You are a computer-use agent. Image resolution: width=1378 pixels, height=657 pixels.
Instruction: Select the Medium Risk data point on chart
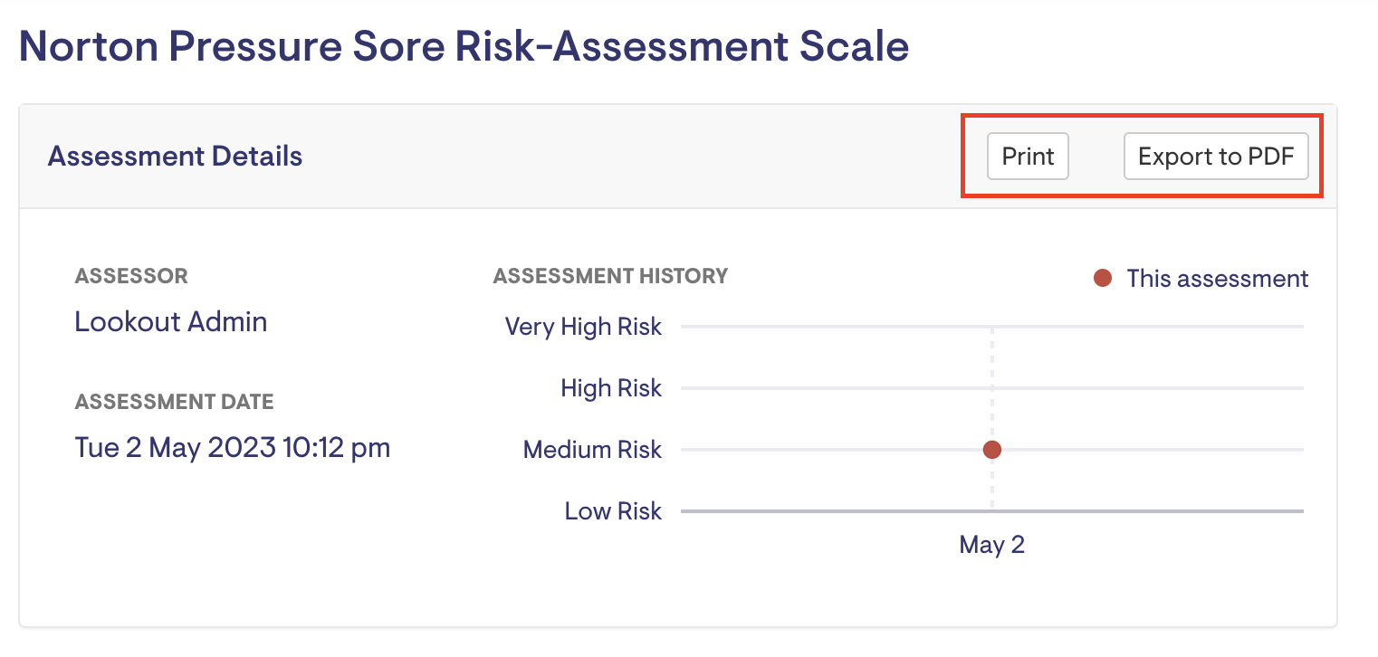tap(991, 450)
